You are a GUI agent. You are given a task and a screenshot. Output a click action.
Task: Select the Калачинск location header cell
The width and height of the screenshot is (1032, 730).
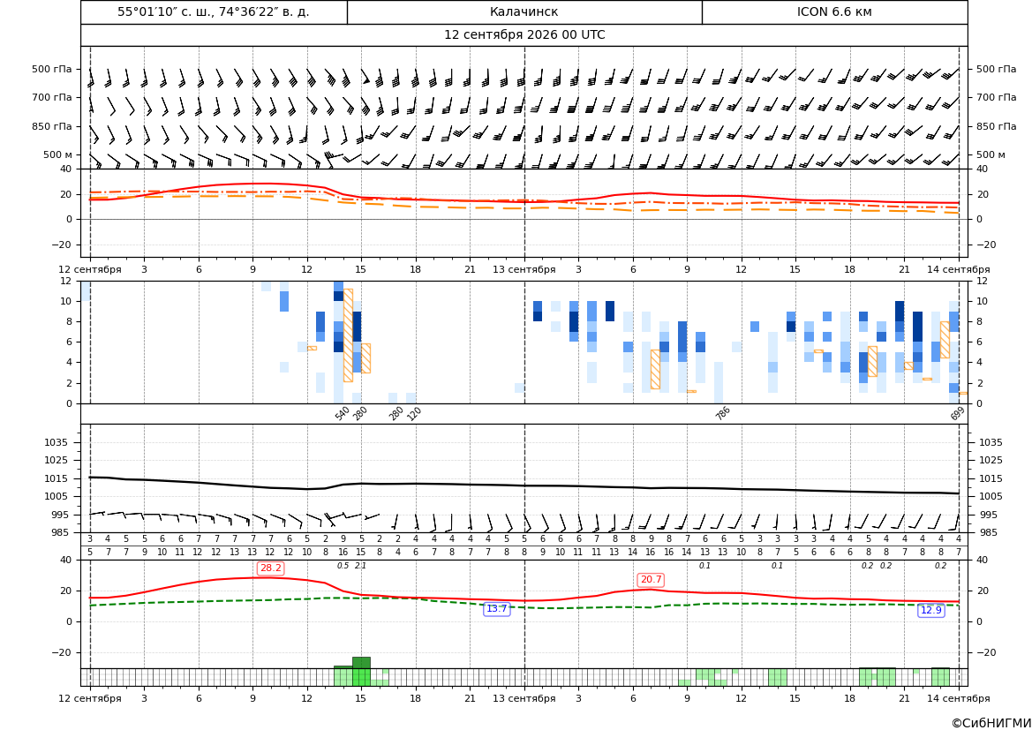tap(524, 11)
